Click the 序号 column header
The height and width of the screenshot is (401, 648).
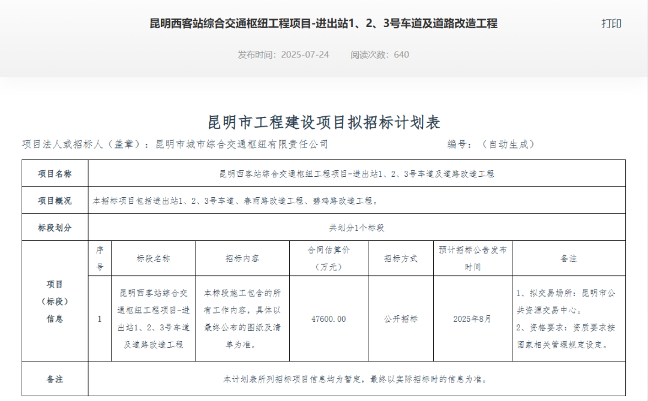[99, 257]
